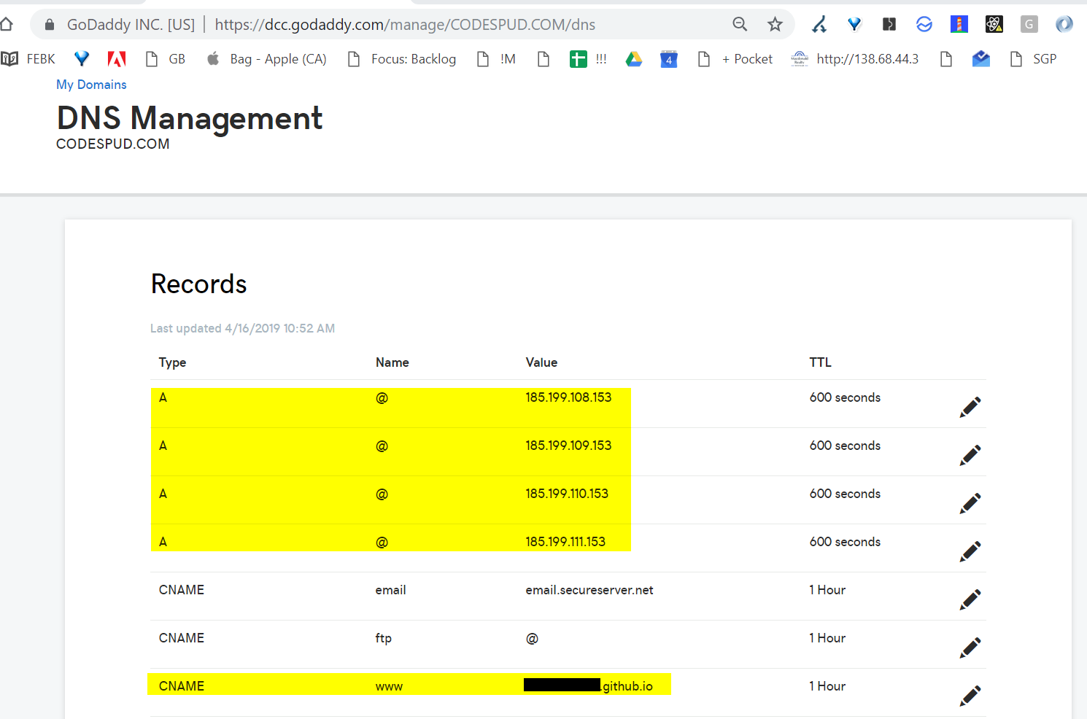Edit the A record 185.199.109.153

click(970, 455)
